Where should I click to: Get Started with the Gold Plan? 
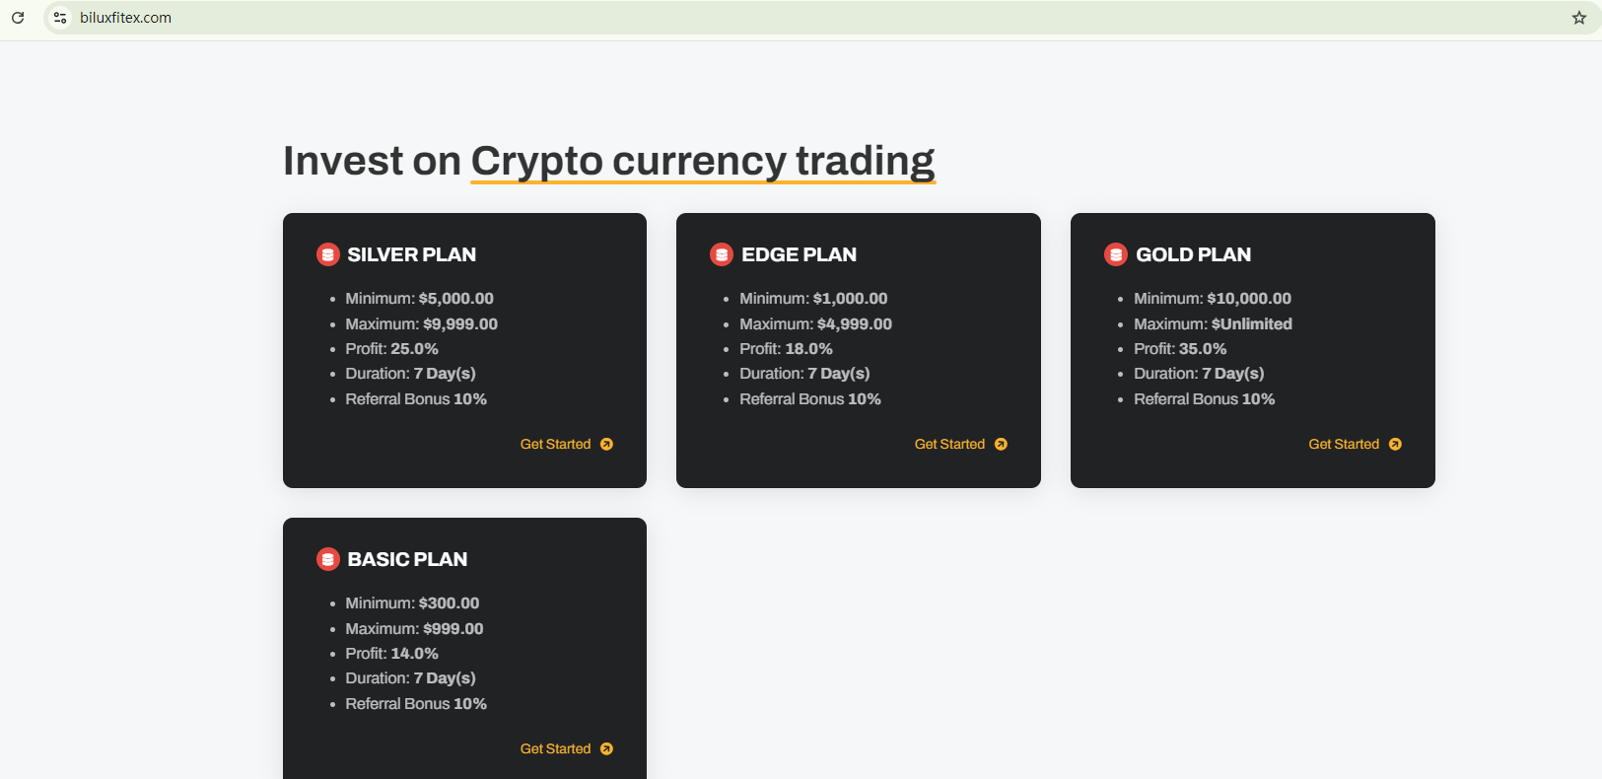click(1344, 445)
